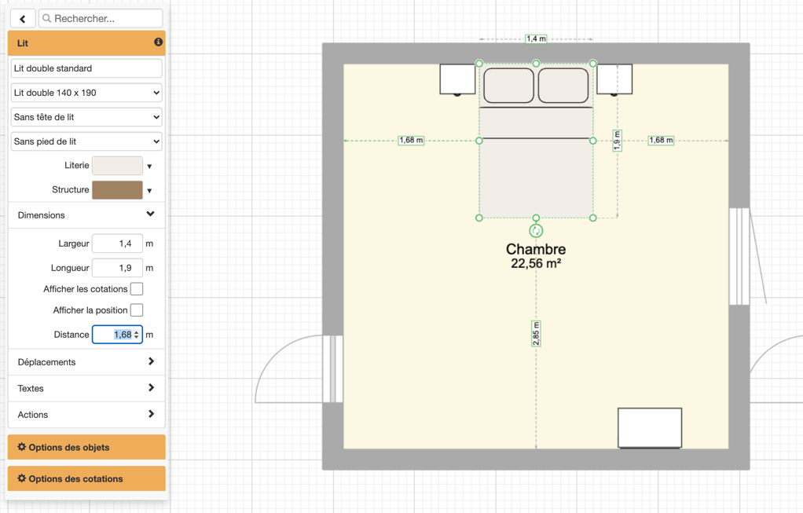803x513 pixels.
Task: Open the Lit double 140 x 190 dropdown
Action: (x=86, y=93)
